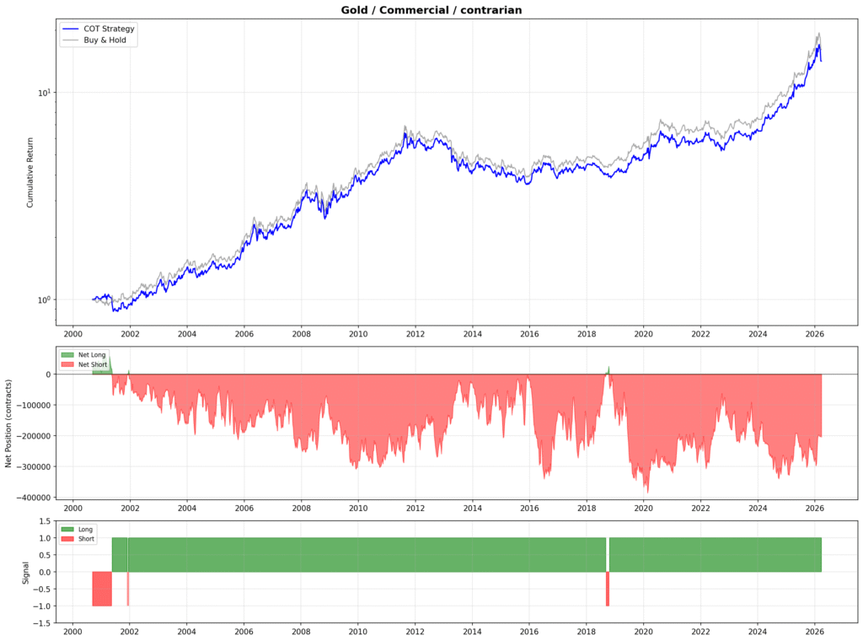Click the red Net Short legend swatch
This screenshot has width=863, height=641.
tap(68, 364)
